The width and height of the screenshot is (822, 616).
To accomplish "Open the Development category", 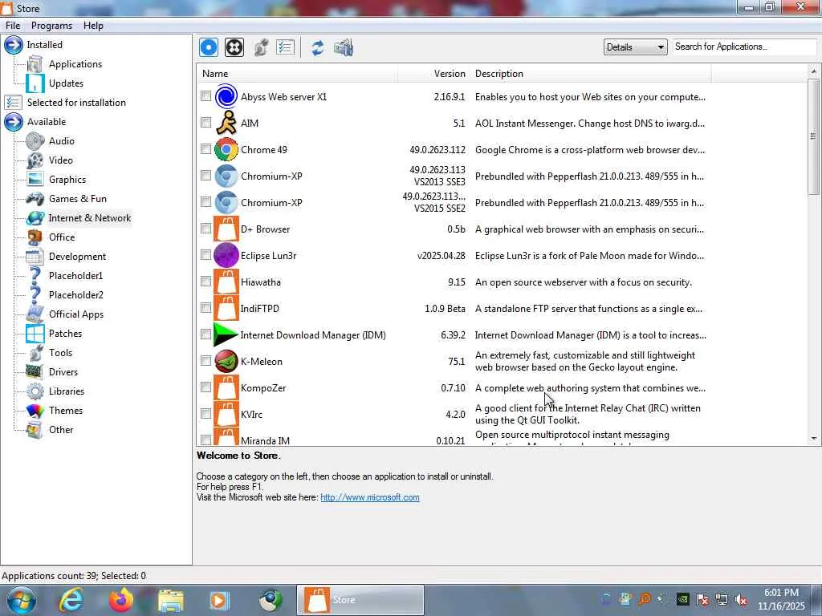I will click(x=77, y=257).
